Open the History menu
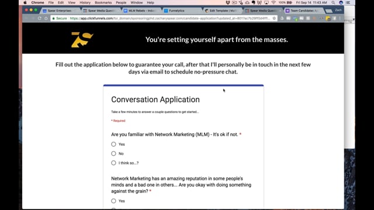The width and height of the screenshot is (374, 210). 85,2
